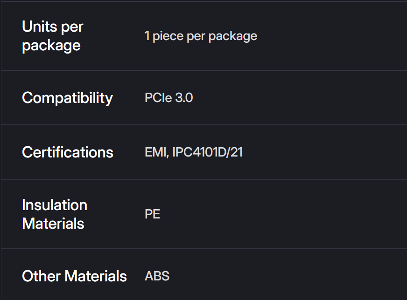Click '3.0' in the Compatibility value
This screenshot has height=300, width=407.
pos(183,98)
